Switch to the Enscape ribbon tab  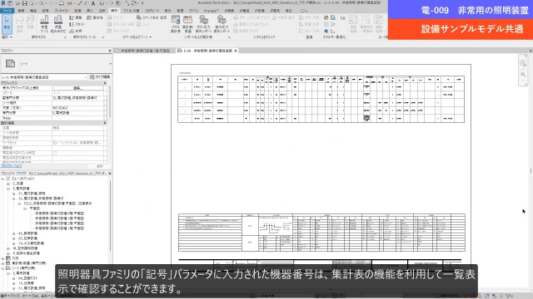point(211,11)
